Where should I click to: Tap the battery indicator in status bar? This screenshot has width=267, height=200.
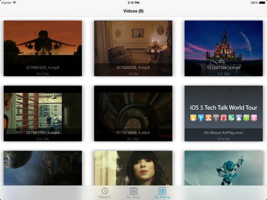click(262, 3)
